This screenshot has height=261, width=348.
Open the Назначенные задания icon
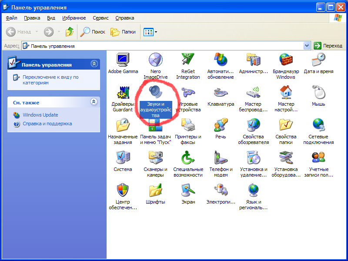click(123, 125)
